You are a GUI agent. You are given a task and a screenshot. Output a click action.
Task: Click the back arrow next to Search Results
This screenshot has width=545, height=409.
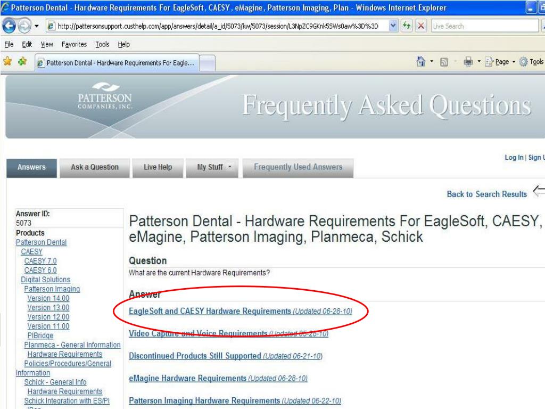tap(539, 191)
